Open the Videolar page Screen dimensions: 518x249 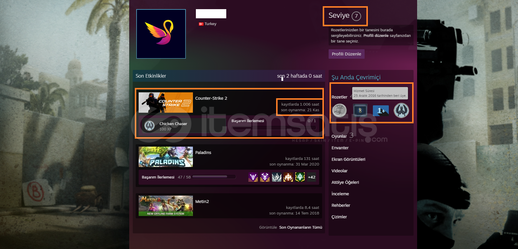click(x=340, y=171)
